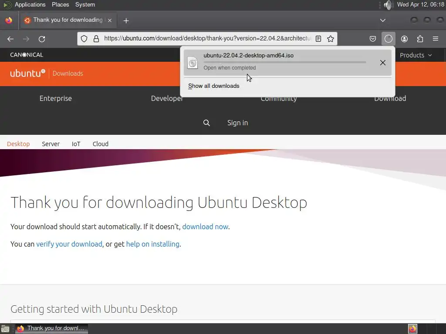The width and height of the screenshot is (446, 334).
Task: Go back using the browser back arrow
Action: [10, 39]
